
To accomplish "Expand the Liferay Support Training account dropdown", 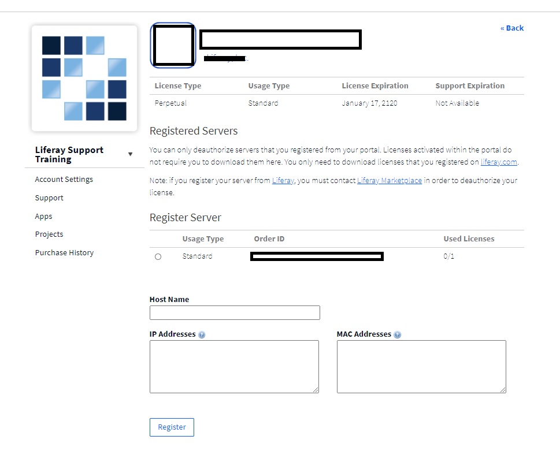I will point(131,154).
